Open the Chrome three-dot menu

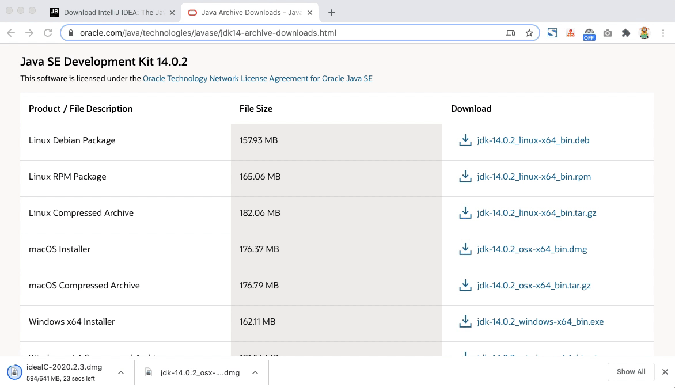(x=663, y=33)
